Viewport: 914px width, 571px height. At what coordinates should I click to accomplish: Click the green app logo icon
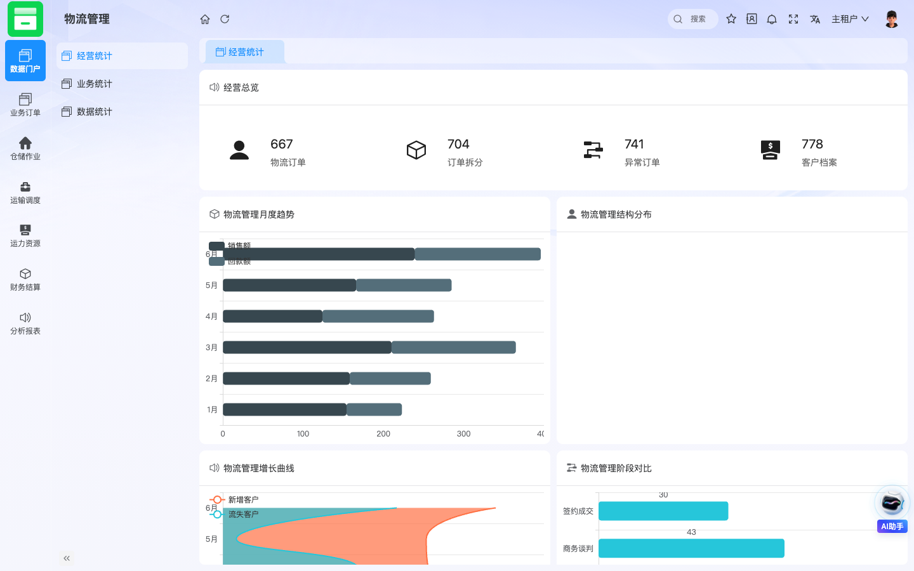25,19
